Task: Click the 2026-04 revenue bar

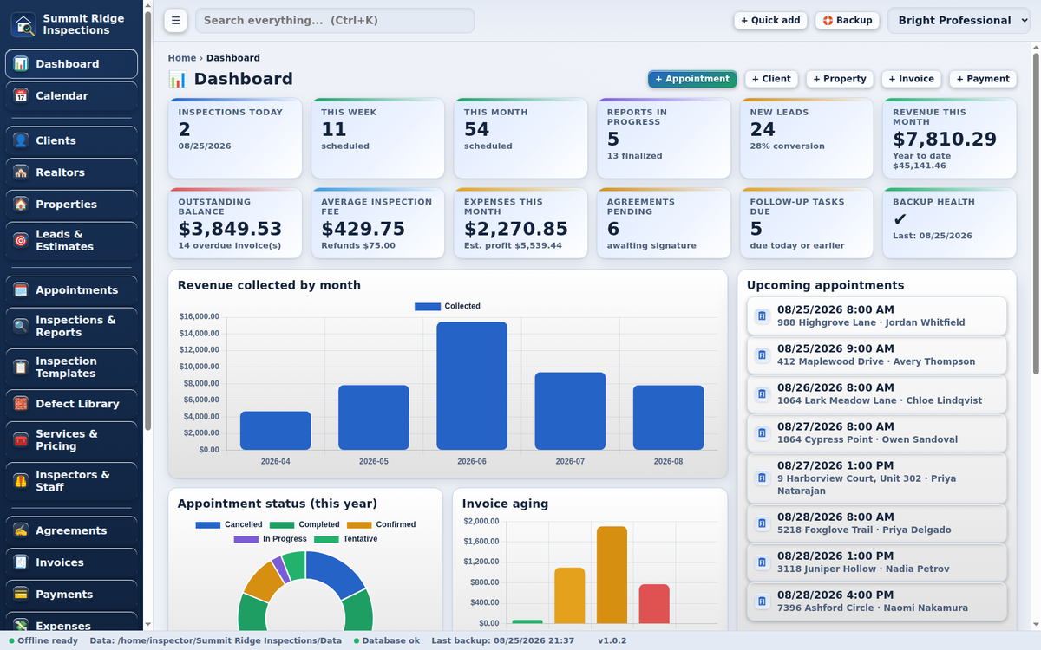Action: click(276, 431)
